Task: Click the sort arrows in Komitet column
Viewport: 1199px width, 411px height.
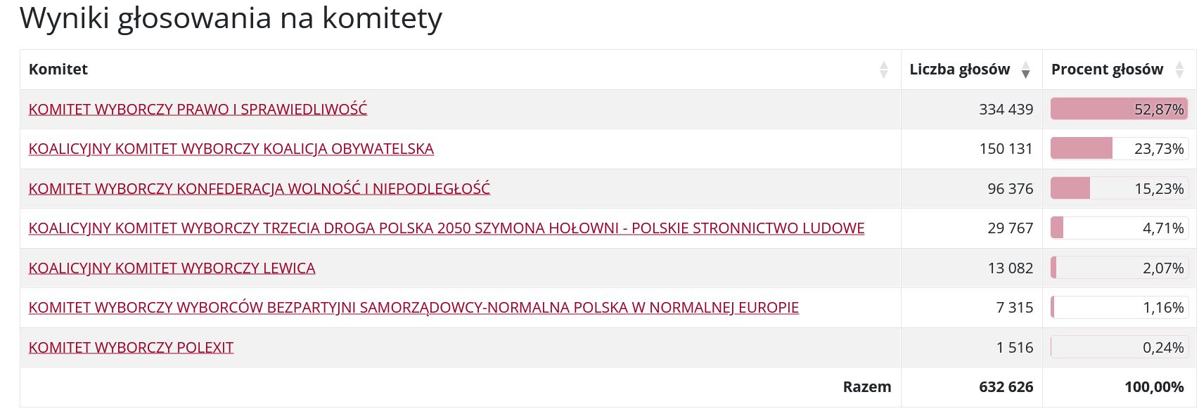Action: [x=883, y=70]
